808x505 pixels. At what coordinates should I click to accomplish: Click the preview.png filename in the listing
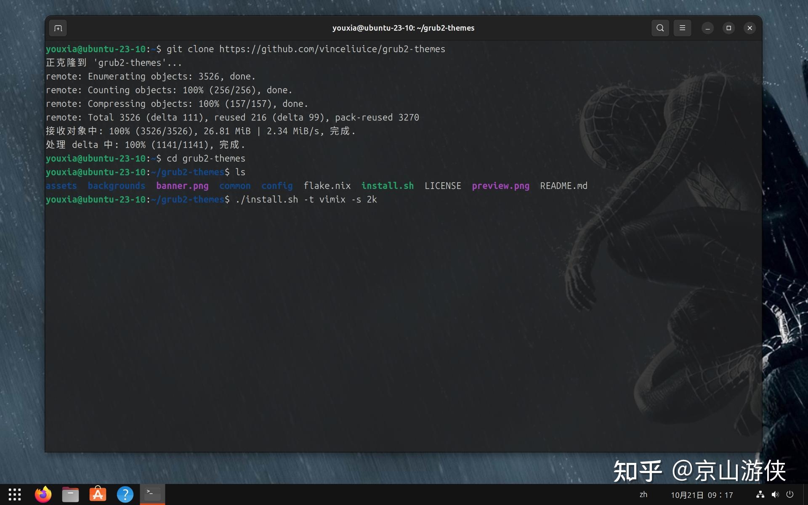pyautogui.click(x=501, y=186)
